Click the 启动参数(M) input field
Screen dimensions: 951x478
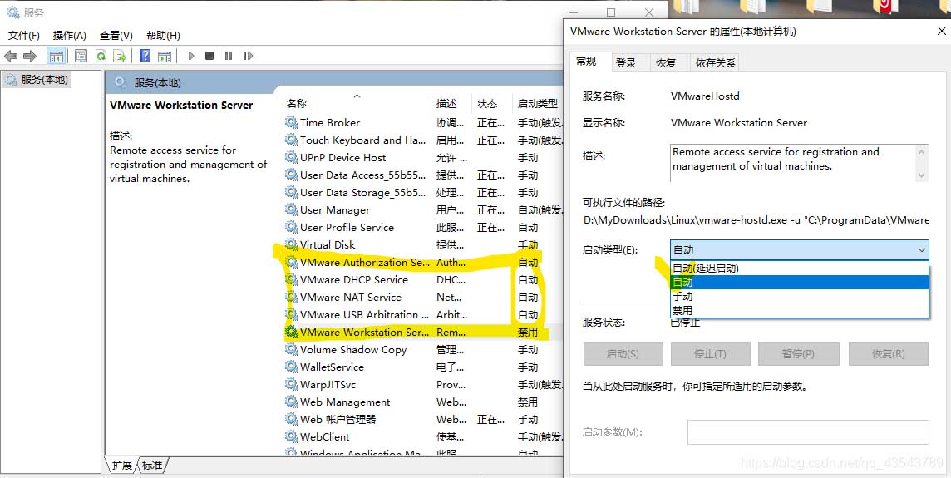[808, 432]
